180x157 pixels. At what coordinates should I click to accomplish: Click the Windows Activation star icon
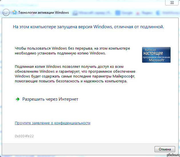[x=15, y=12]
